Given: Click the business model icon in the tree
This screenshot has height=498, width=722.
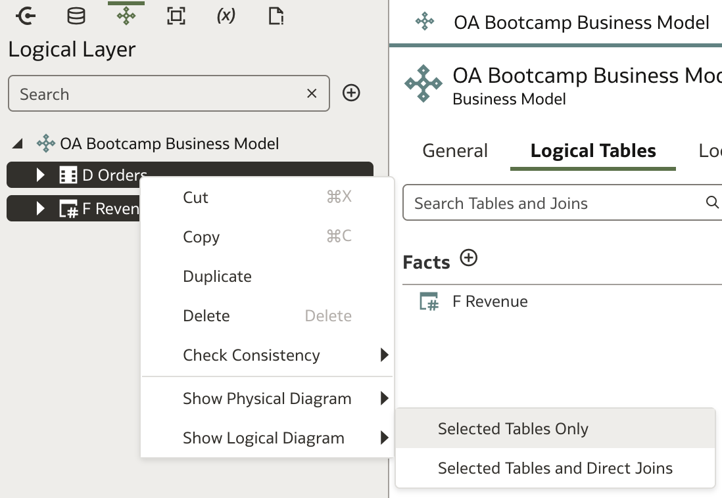Looking at the screenshot, I should [46, 144].
